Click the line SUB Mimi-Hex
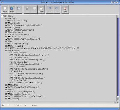Image resolution: width=120 pixels, height=110 pixels. tap(16, 71)
